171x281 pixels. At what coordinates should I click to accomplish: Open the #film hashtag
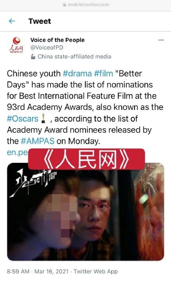click(x=103, y=74)
